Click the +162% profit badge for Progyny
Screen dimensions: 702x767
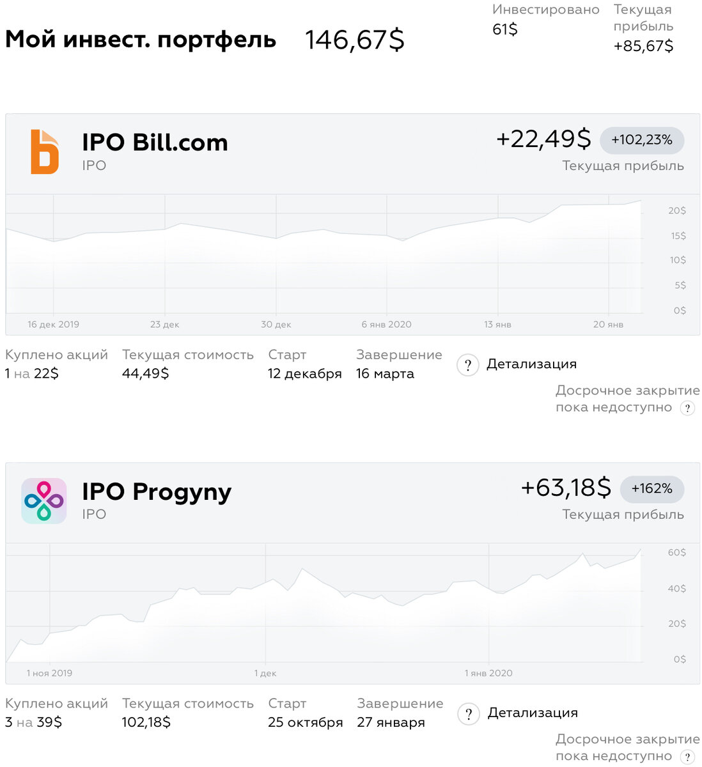(651, 488)
